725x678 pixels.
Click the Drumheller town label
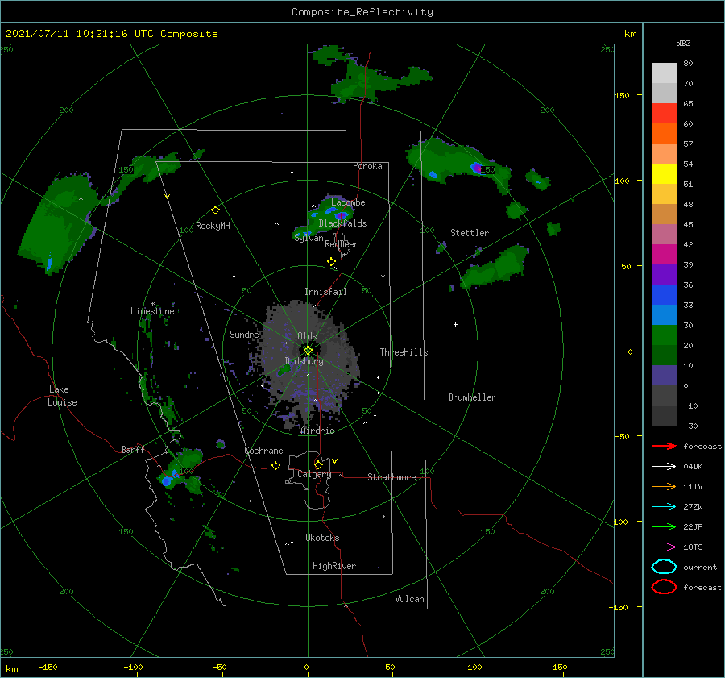pyautogui.click(x=472, y=397)
